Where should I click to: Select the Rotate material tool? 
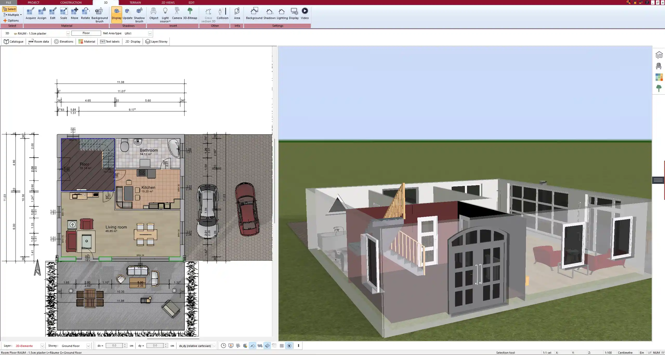tap(85, 14)
